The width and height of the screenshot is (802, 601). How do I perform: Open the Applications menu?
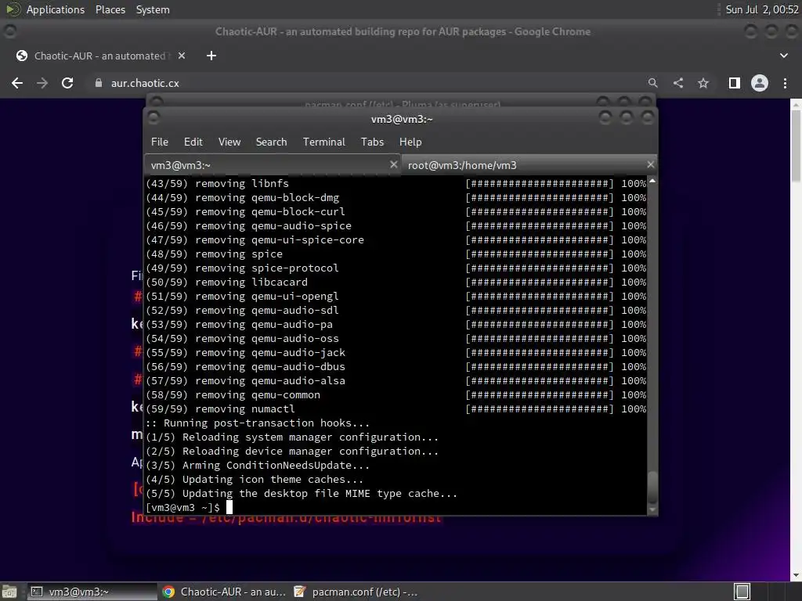[x=56, y=9]
